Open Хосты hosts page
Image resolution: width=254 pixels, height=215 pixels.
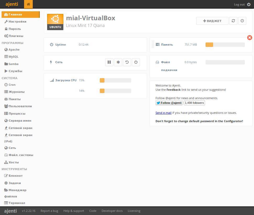coord(12,162)
